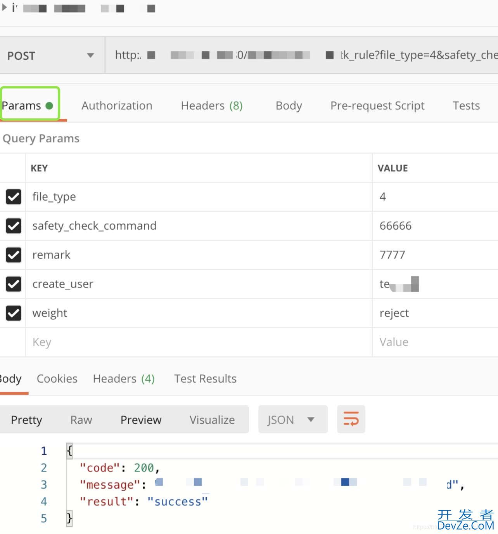Open the JSON format dropdown
The height and width of the screenshot is (534, 498).
click(x=293, y=419)
